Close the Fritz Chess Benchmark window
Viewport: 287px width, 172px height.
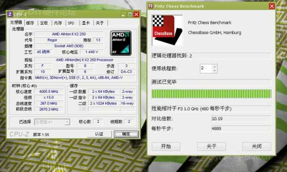pyautogui.click(x=272, y=6)
